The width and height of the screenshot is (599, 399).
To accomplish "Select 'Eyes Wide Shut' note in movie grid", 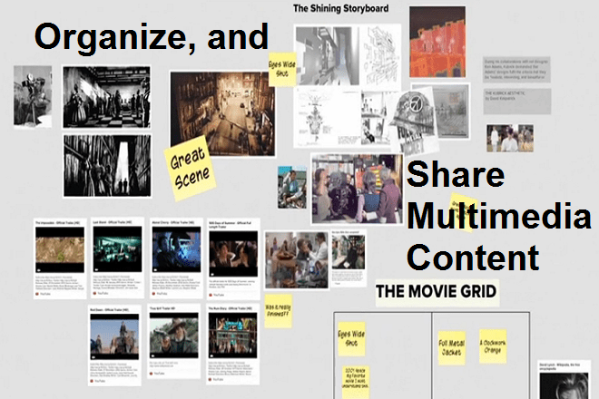I will click(x=351, y=338).
